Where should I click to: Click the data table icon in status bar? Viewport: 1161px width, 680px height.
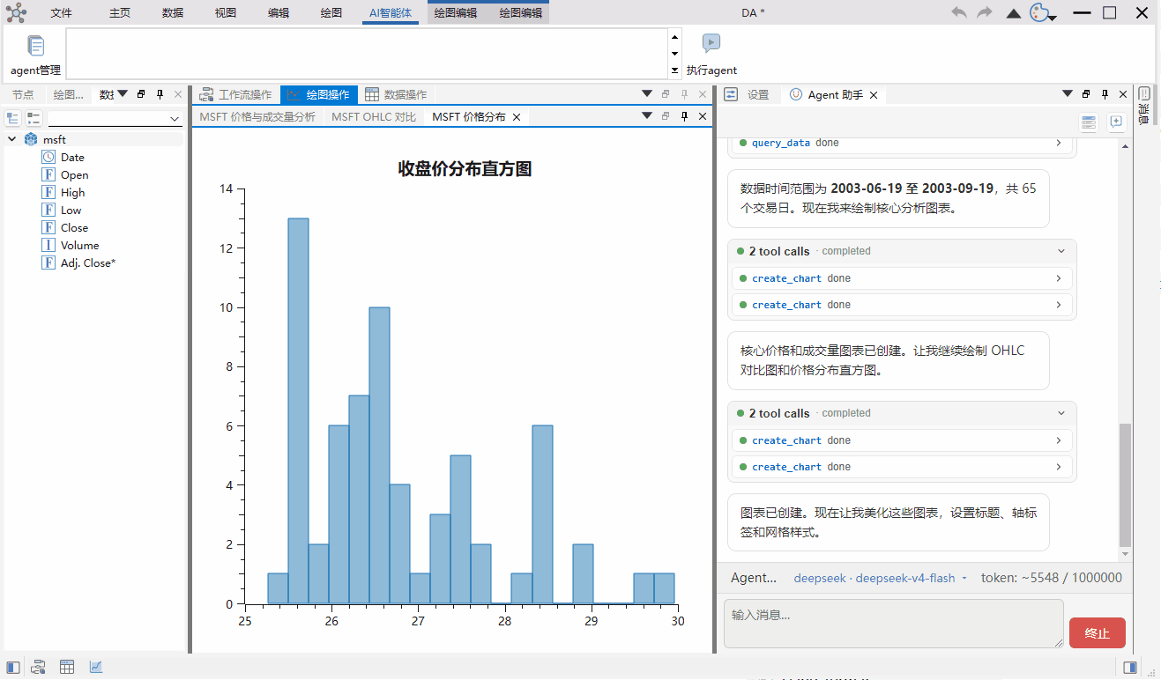tap(67, 667)
